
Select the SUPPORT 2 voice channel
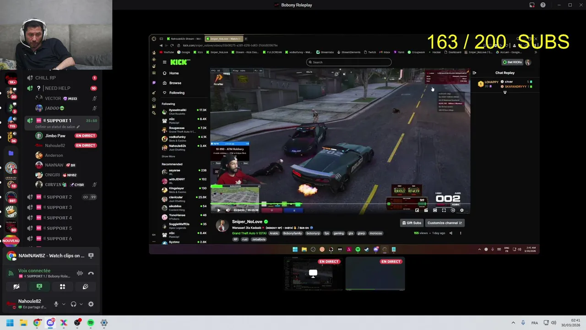(x=62, y=197)
